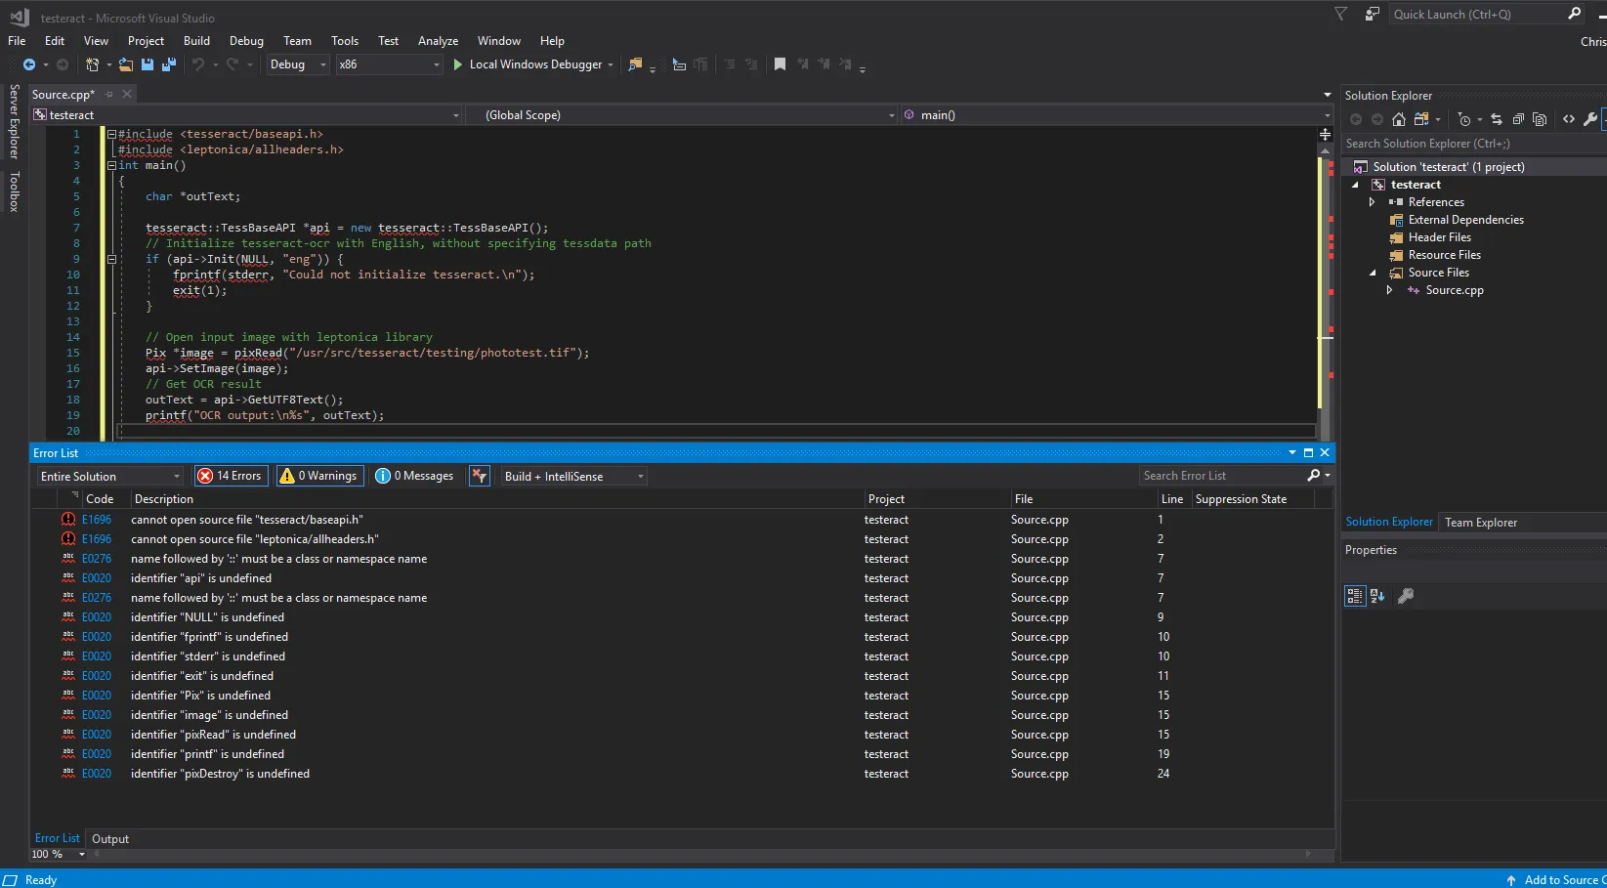Open the Debug configuration dropdown

(x=298, y=64)
